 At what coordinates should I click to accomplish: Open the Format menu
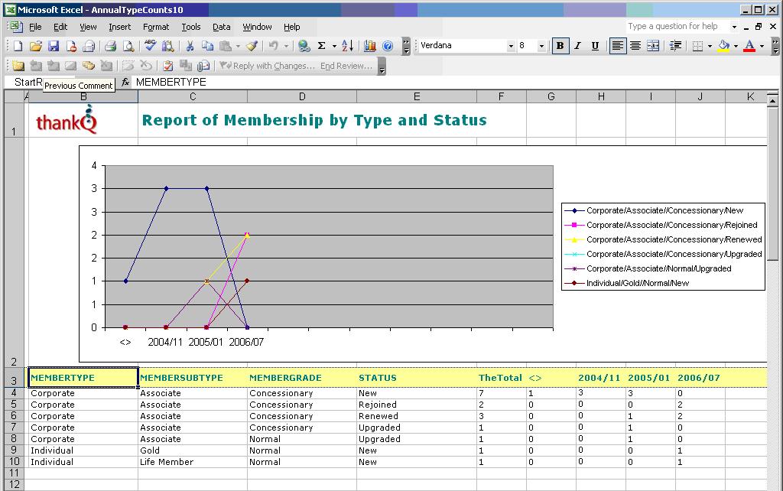156,27
